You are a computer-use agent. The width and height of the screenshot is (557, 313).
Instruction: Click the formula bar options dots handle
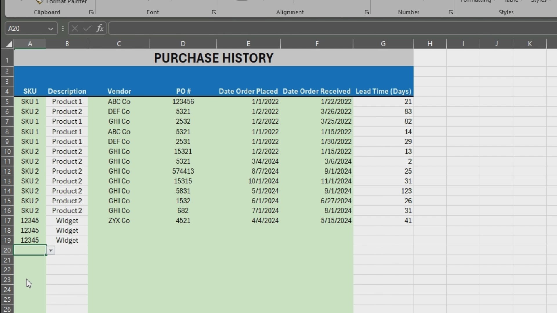point(63,28)
